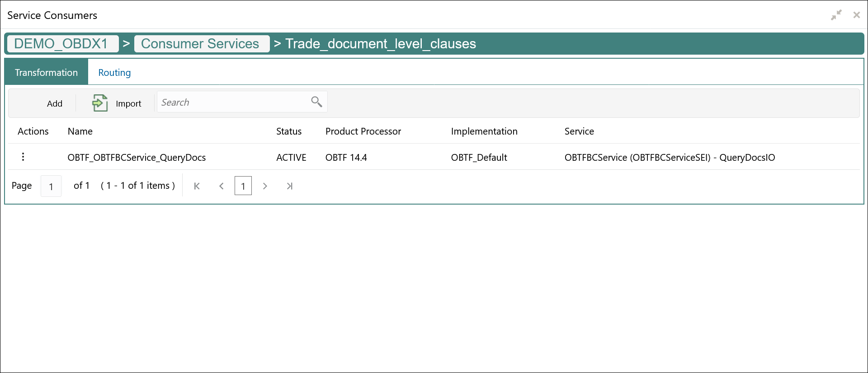Click the Status column header
The width and height of the screenshot is (868, 373).
pyautogui.click(x=289, y=131)
